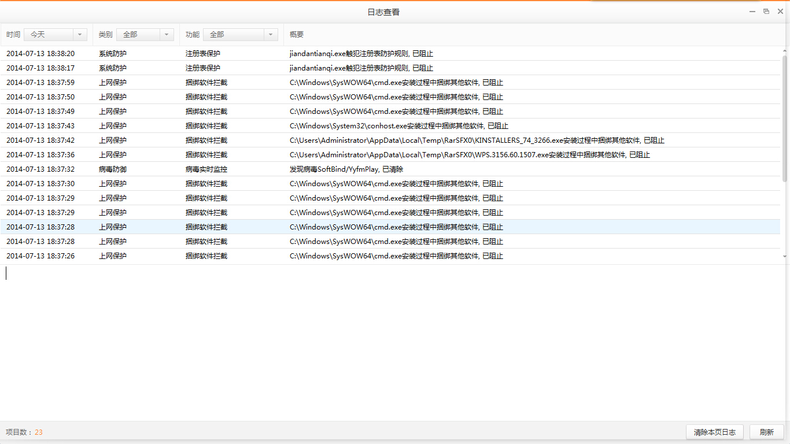Click the vertical scrollbar thumb
Viewport: 790px width, 444px height.
[x=785, y=119]
